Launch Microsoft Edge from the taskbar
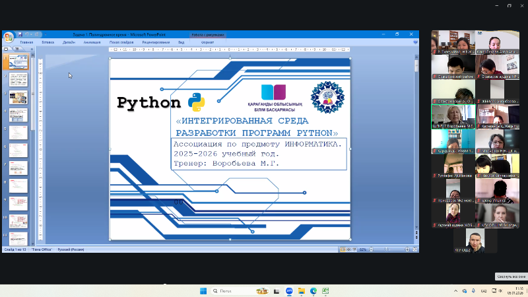The width and height of the screenshot is (528, 297). pyautogui.click(x=313, y=290)
